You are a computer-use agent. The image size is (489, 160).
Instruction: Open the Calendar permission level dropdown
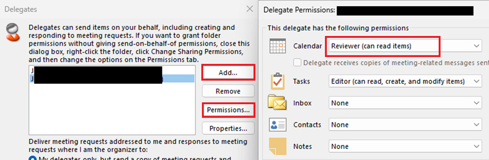pos(406,46)
